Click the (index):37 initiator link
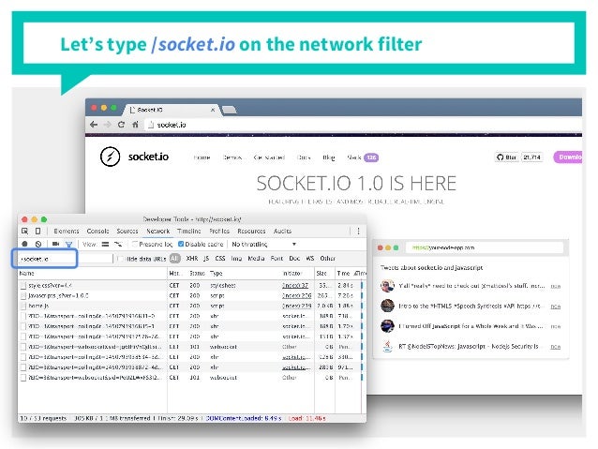598x449 pixels. [295, 285]
